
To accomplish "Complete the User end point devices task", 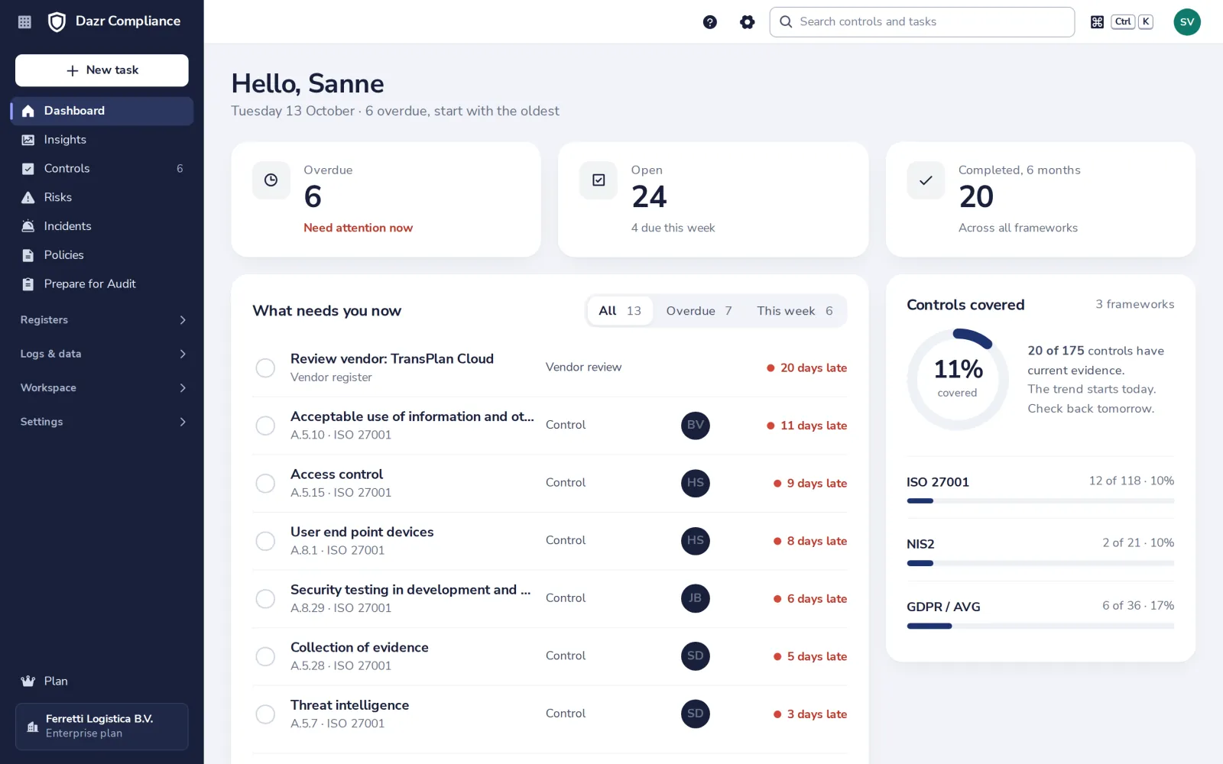I will click(x=265, y=541).
